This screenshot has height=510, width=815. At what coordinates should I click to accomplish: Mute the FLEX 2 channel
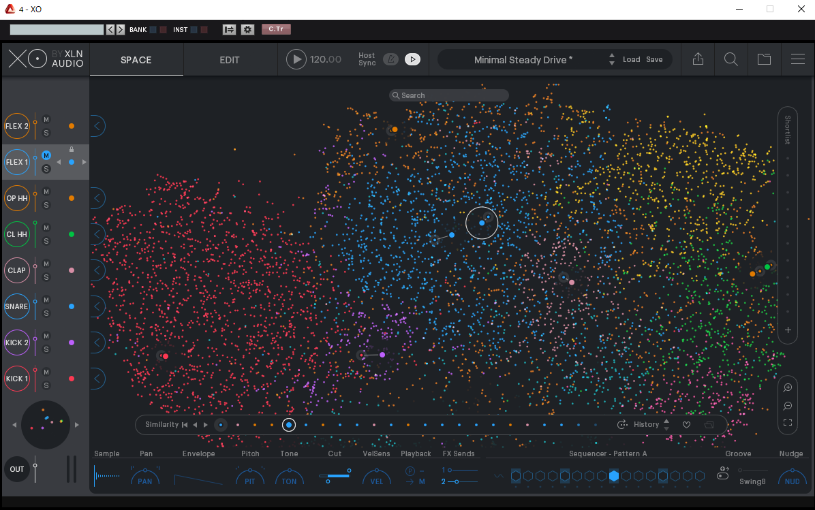click(46, 119)
